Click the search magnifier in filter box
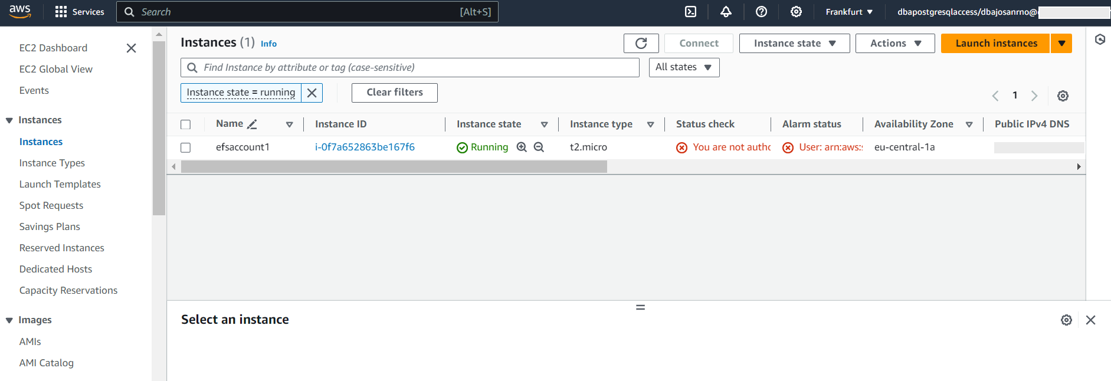Screen dimensions: 1111x381 (x=192, y=68)
